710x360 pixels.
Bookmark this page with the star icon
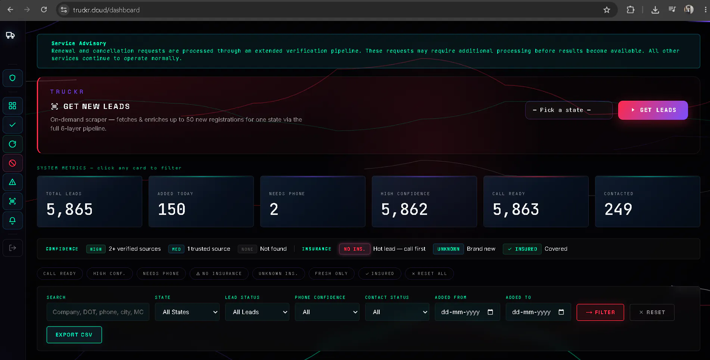607,10
